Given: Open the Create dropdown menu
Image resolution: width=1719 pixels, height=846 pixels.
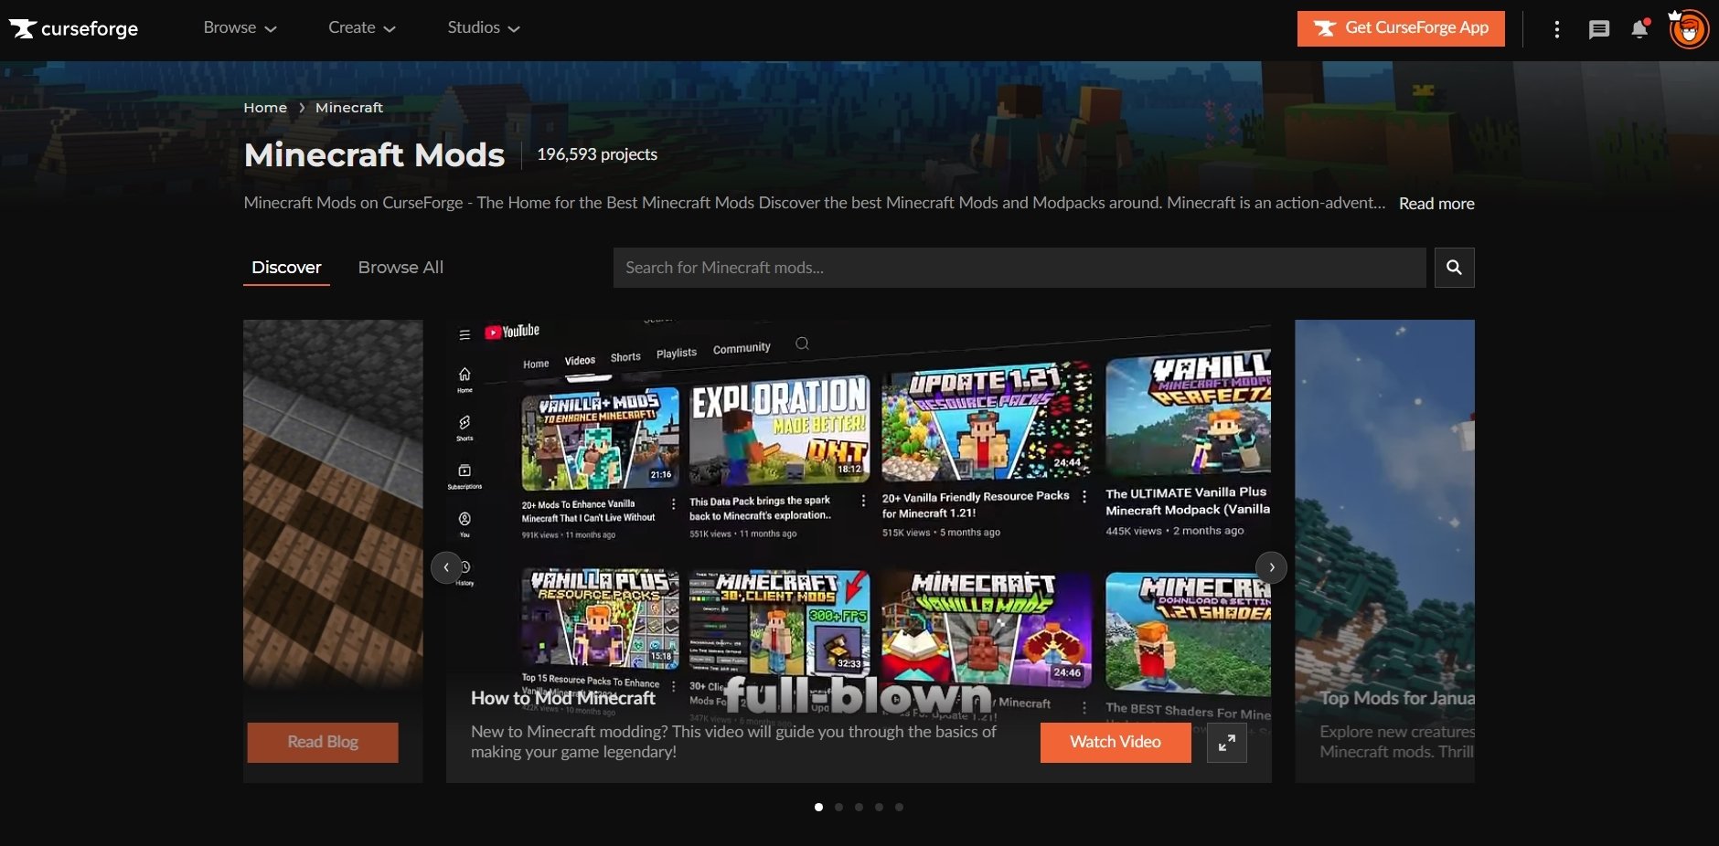Looking at the screenshot, I should tap(360, 27).
